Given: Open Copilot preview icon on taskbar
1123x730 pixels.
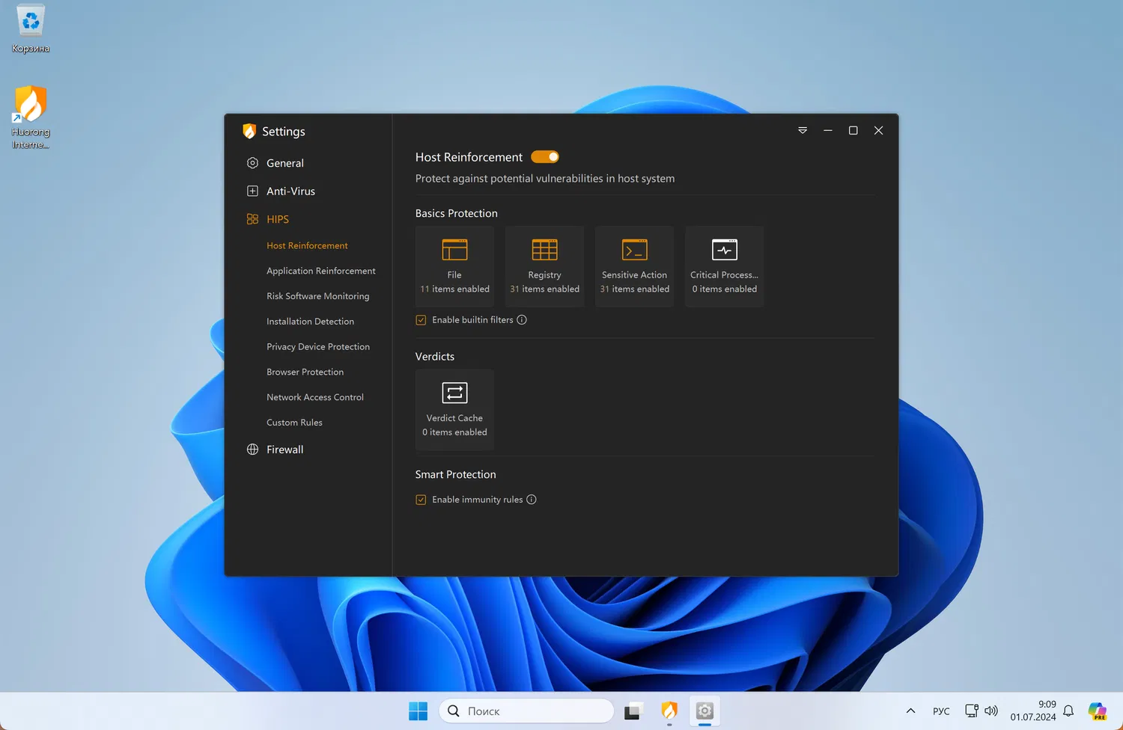Looking at the screenshot, I should 1098,711.
